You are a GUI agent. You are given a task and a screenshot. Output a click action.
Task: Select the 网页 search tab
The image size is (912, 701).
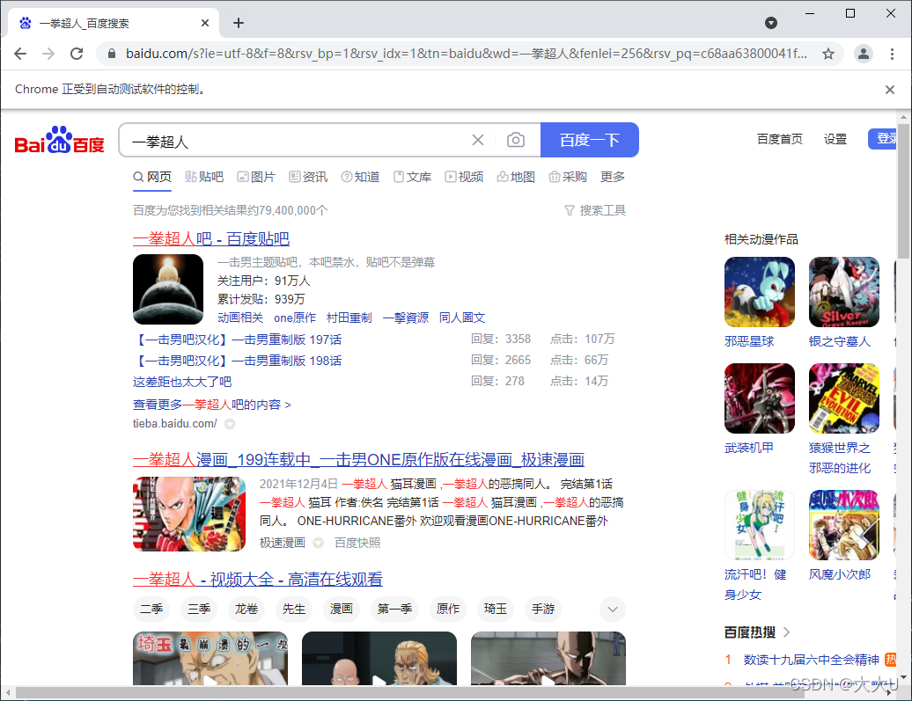[152, 177]
